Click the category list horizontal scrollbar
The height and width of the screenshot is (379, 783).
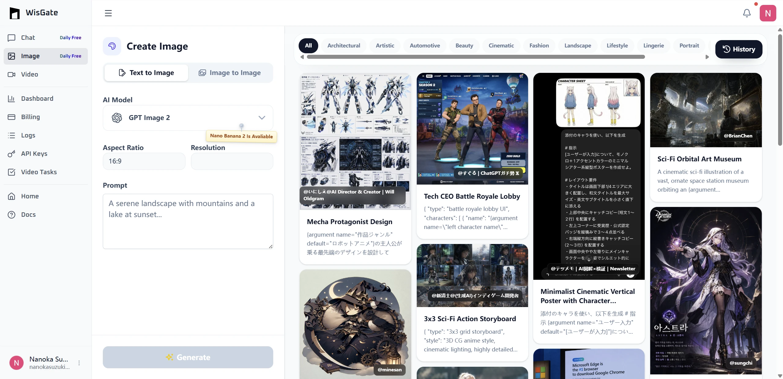point(476,57)
